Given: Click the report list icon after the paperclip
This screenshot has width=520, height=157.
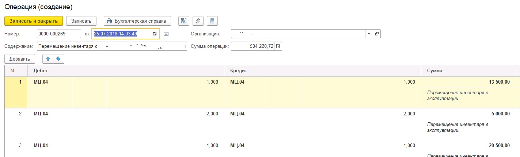Looking at the screenshot, I should 212,21.
